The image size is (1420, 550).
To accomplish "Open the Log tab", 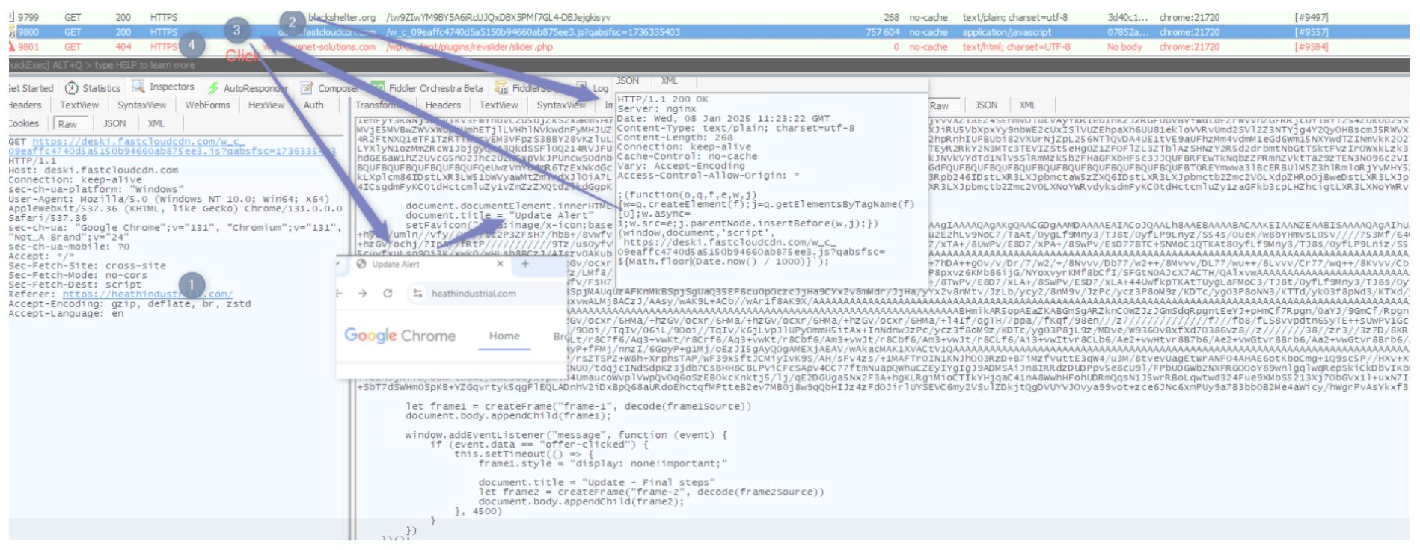I will 593,88.
